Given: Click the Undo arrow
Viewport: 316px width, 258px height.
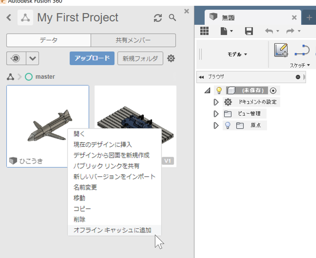Looking at the screenshot, I should [x=269, y=31].
